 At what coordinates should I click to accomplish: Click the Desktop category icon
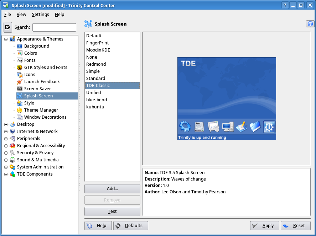(12, 124)
